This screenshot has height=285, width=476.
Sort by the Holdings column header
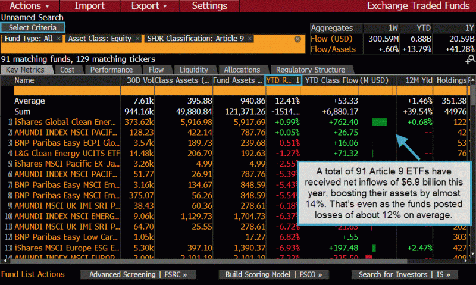451,80
